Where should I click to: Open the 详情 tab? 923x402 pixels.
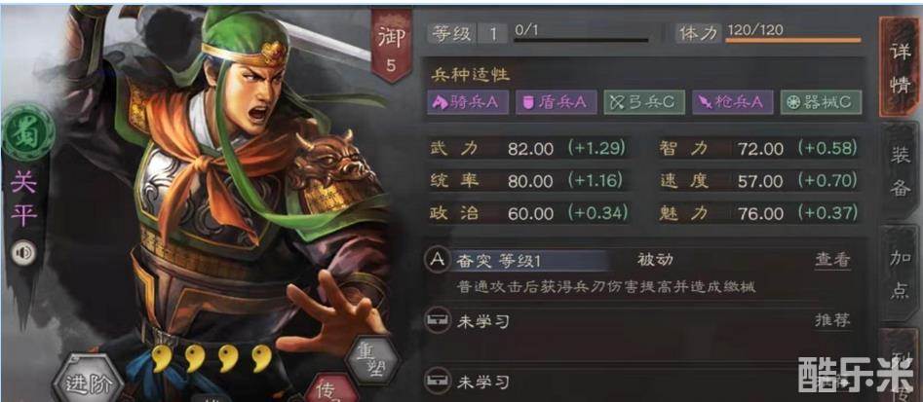[900, 67]
